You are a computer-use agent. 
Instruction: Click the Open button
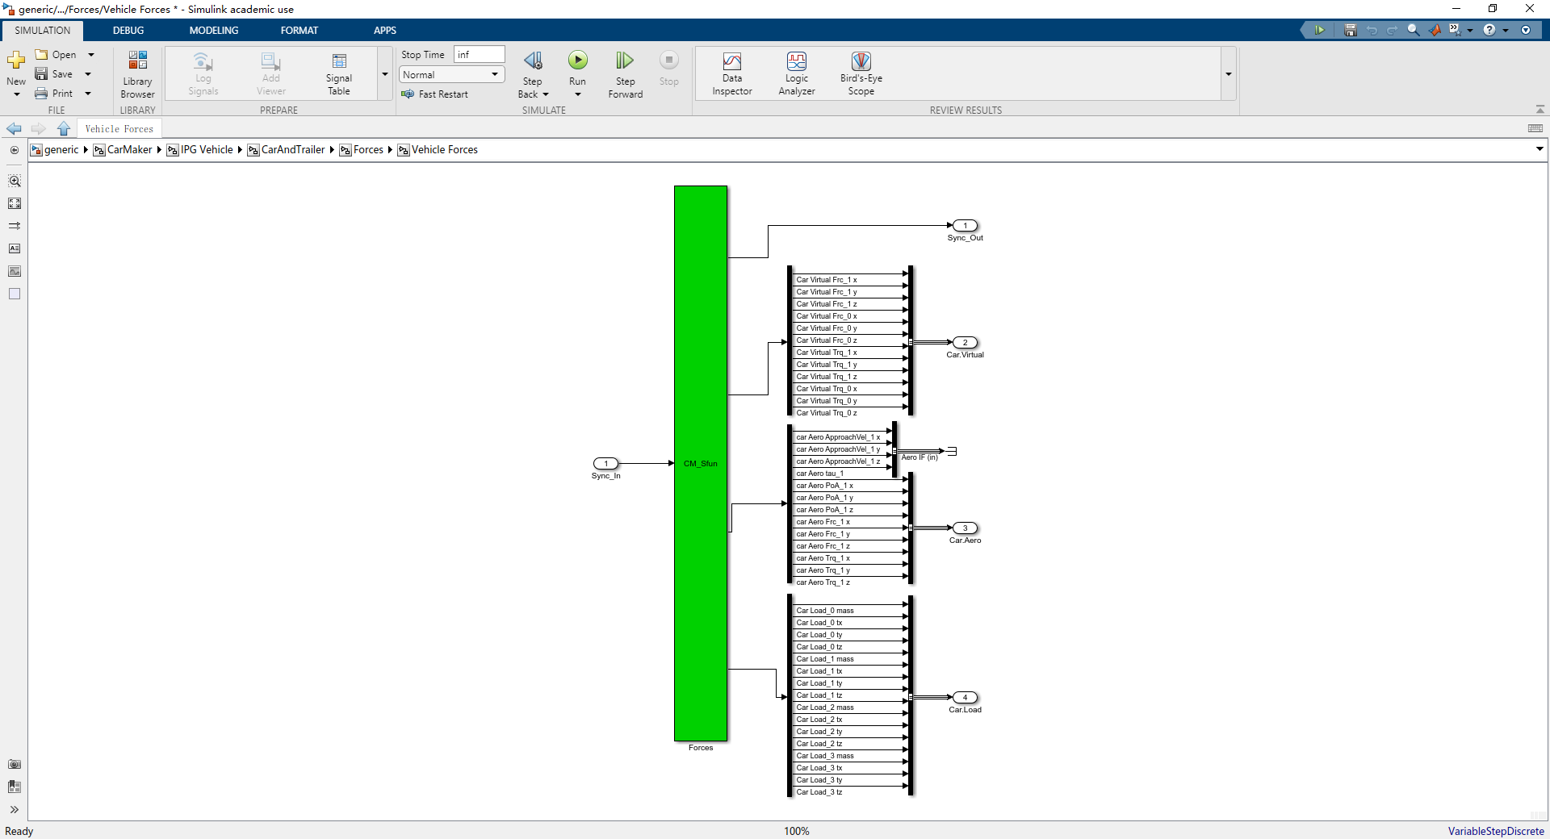click(57, 55)
